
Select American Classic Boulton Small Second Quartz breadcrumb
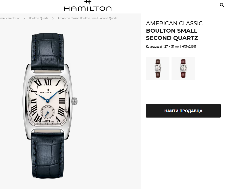coord(87,18)
